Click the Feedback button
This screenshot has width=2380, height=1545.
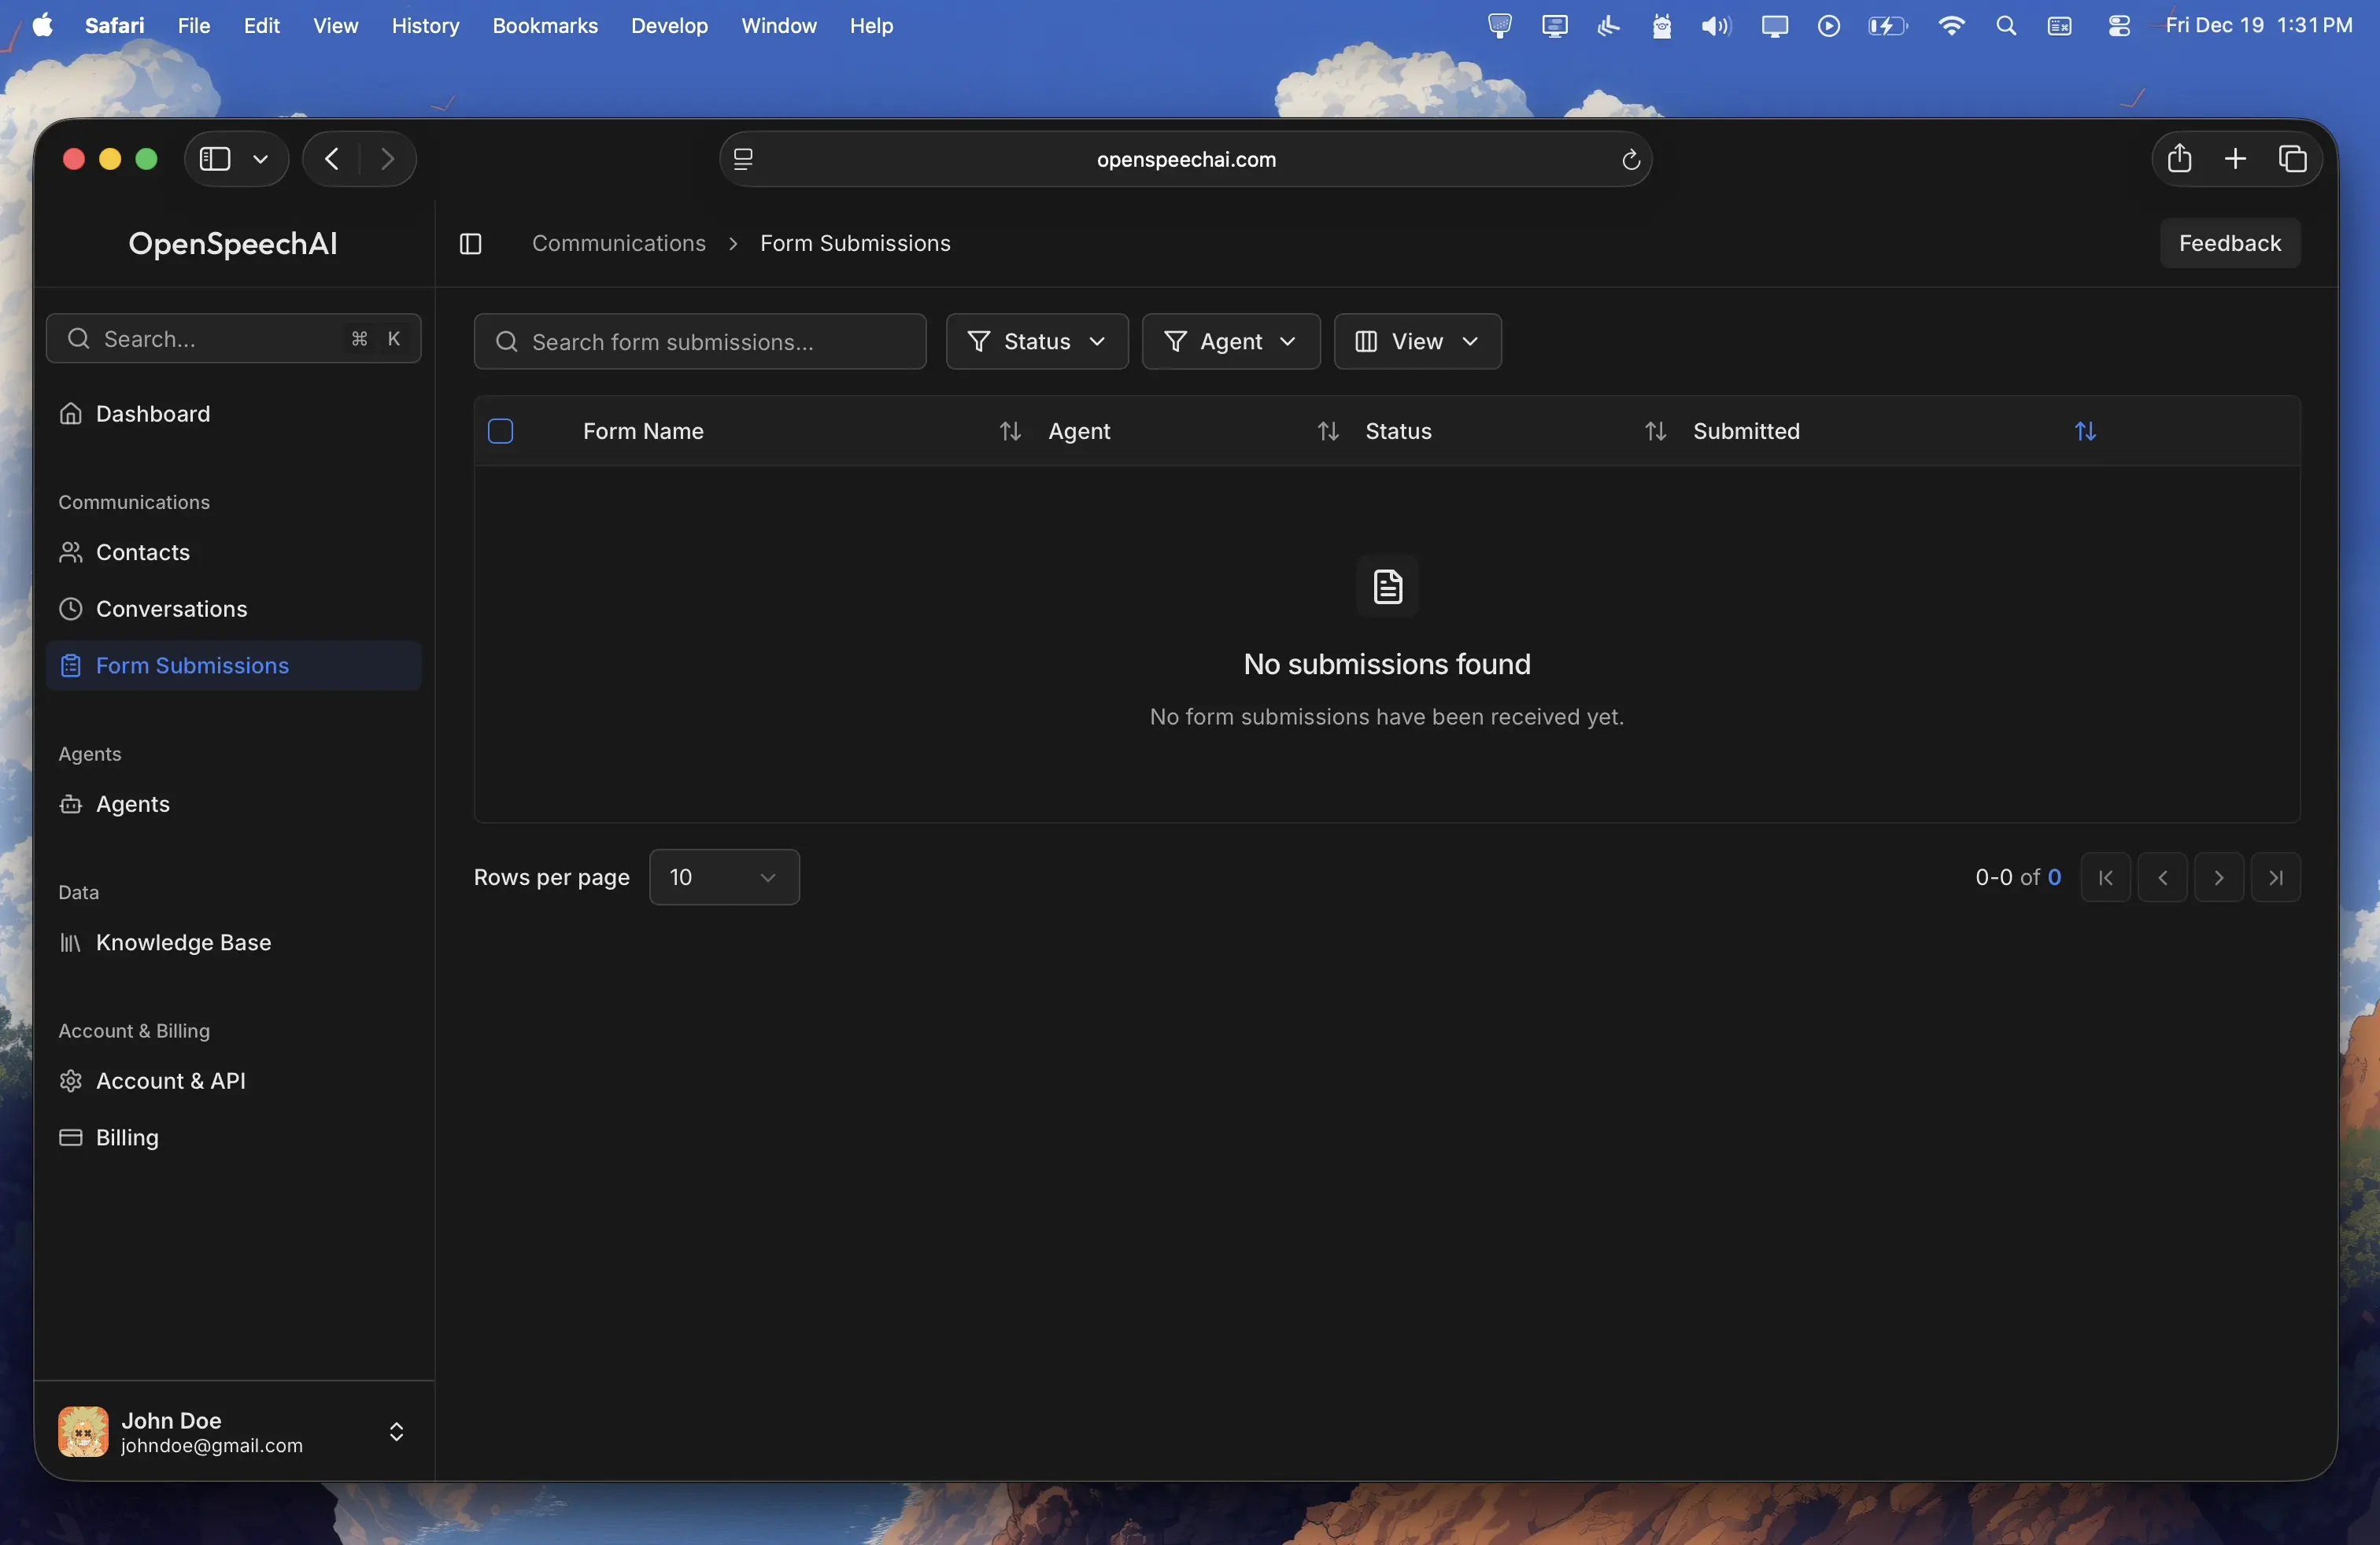(2230, 244)
